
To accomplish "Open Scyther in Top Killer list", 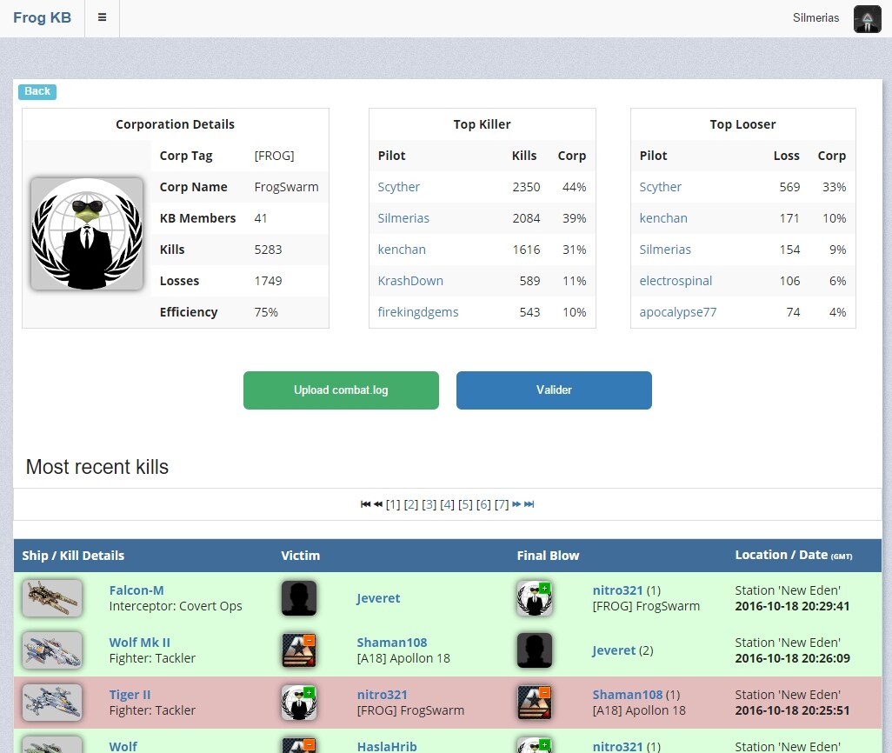I will 398,187.
